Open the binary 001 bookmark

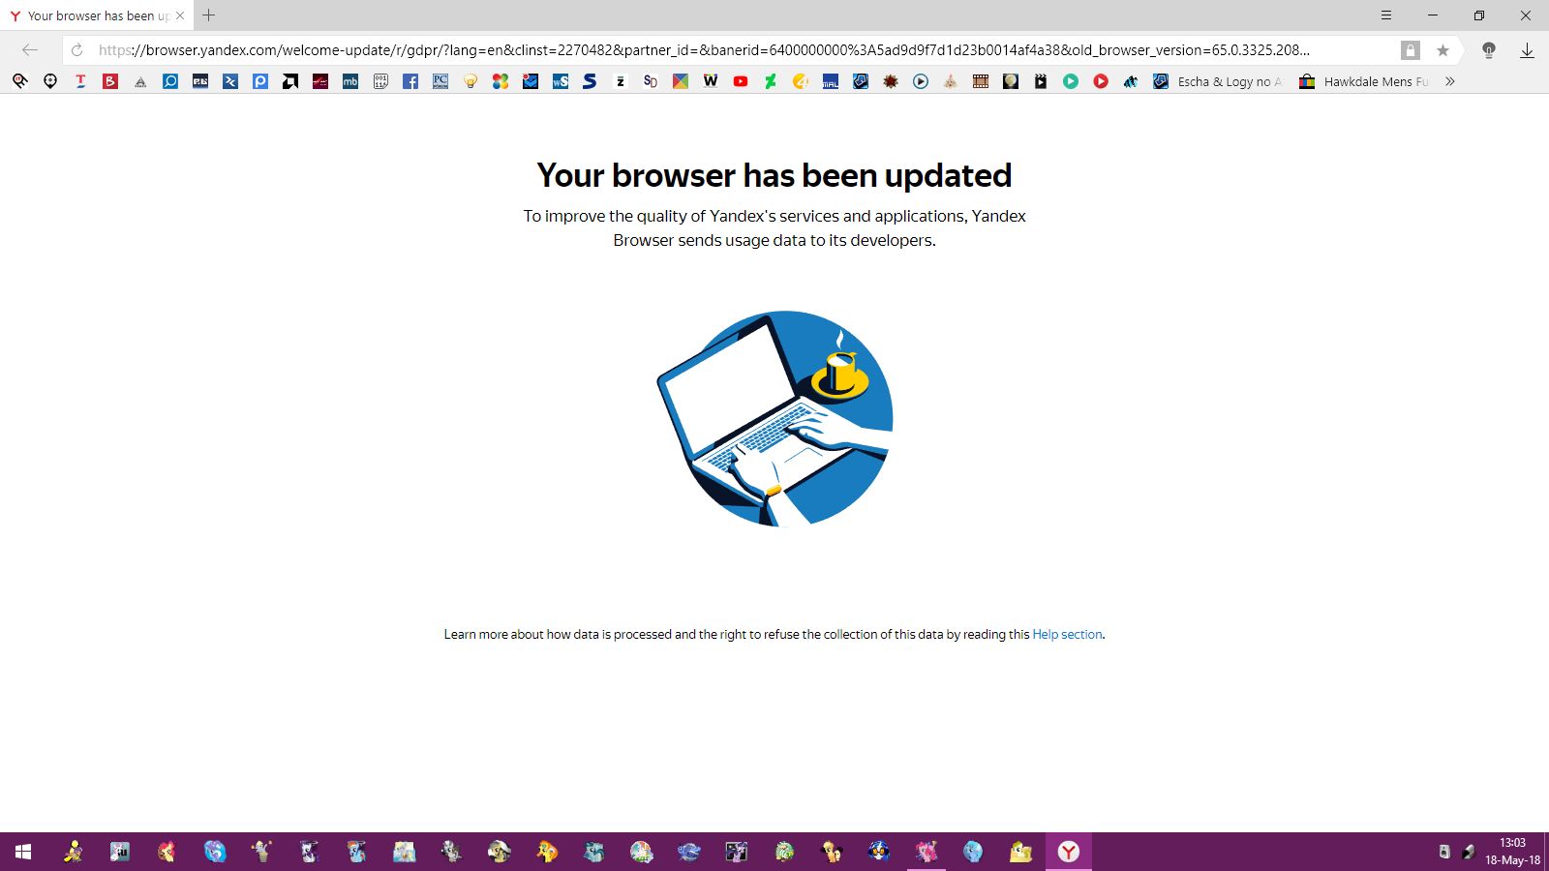click(x=380, y=81)
